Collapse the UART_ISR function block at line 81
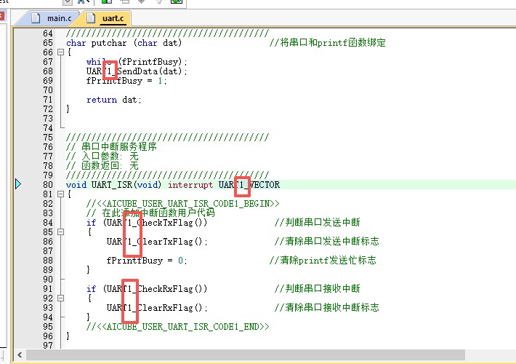This screenshot has width=516, height=364. [60, 194]
